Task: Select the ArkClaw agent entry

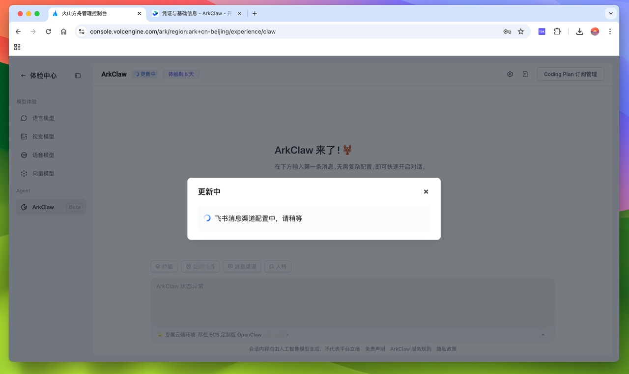Action: (43, 207)
